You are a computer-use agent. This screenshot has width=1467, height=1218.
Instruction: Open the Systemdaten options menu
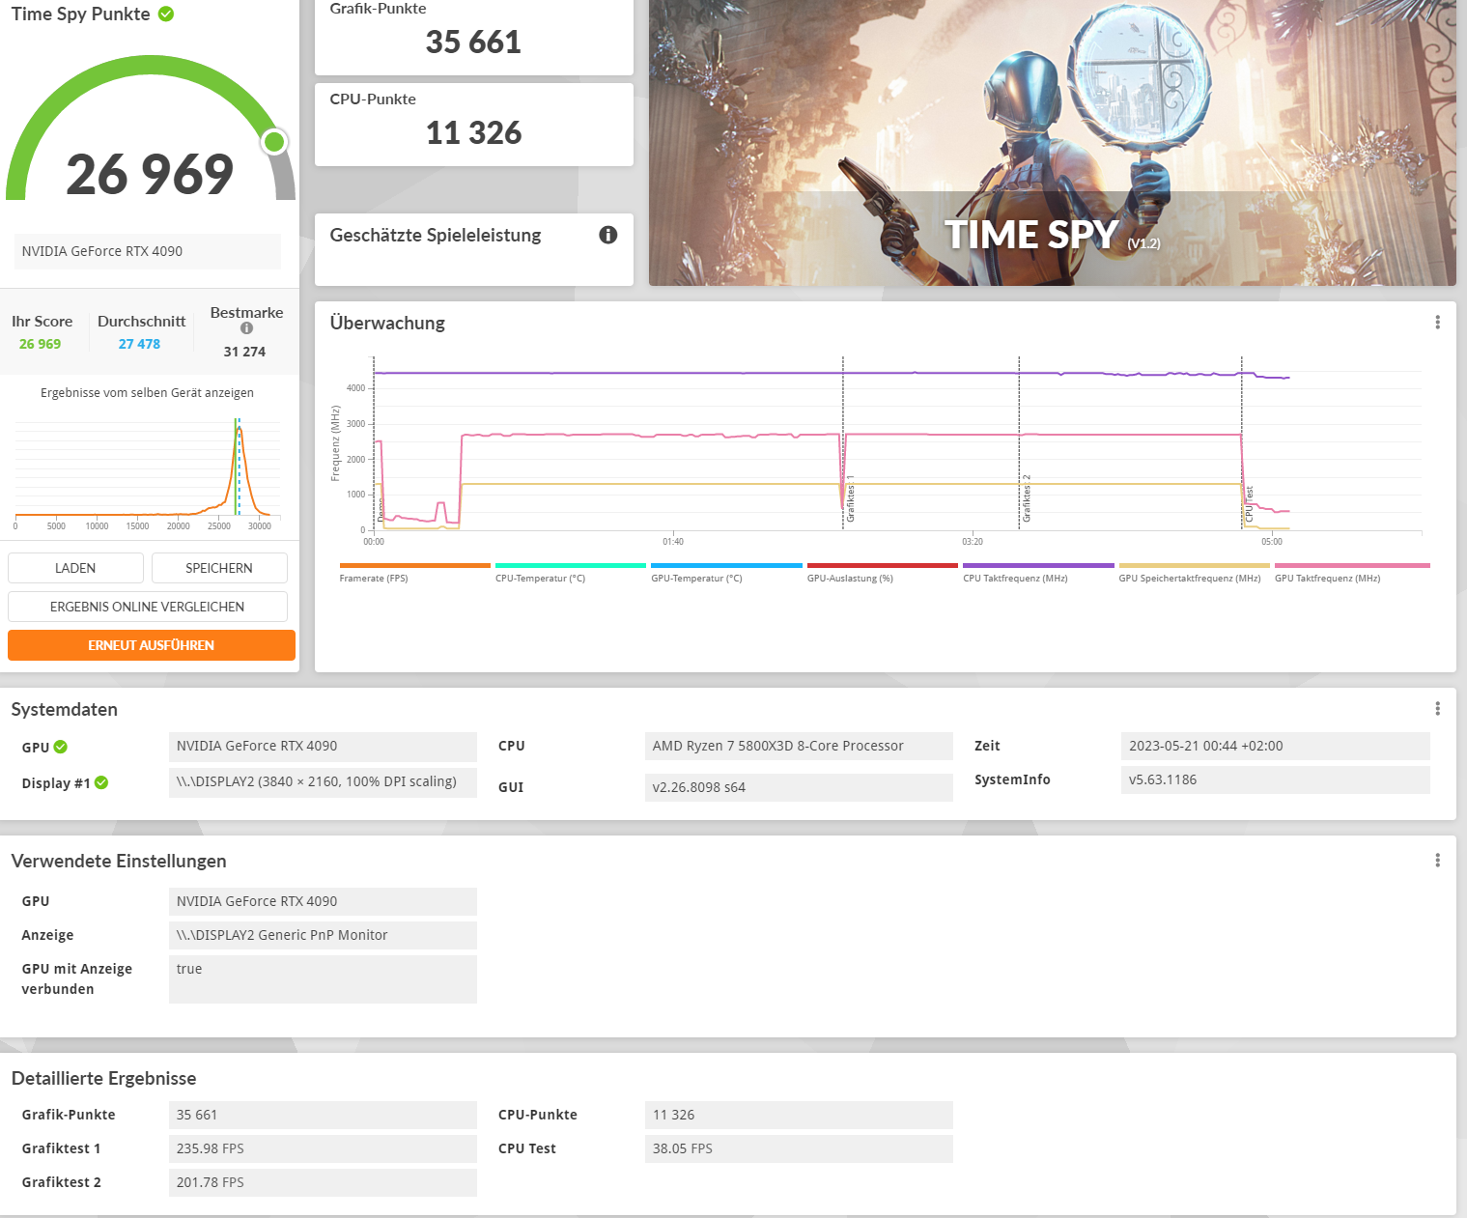[1439, 708]
